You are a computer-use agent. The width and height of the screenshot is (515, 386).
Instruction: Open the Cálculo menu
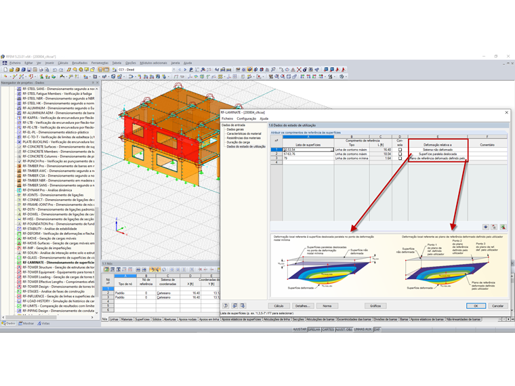63,63
